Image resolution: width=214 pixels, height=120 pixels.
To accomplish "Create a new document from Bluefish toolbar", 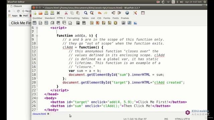I will point(34,13).
